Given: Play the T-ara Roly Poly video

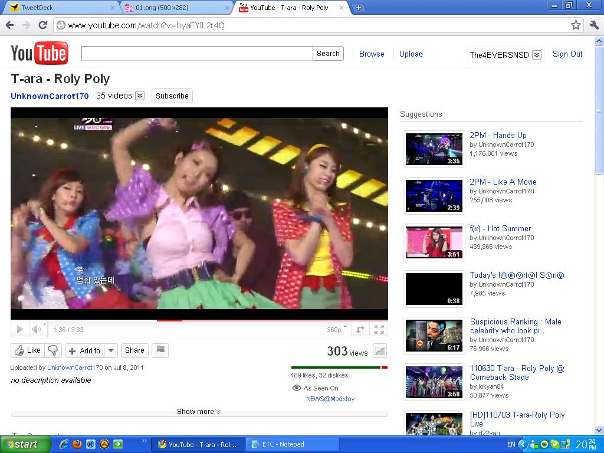Looking at the screenshot, I should point(19,329).
